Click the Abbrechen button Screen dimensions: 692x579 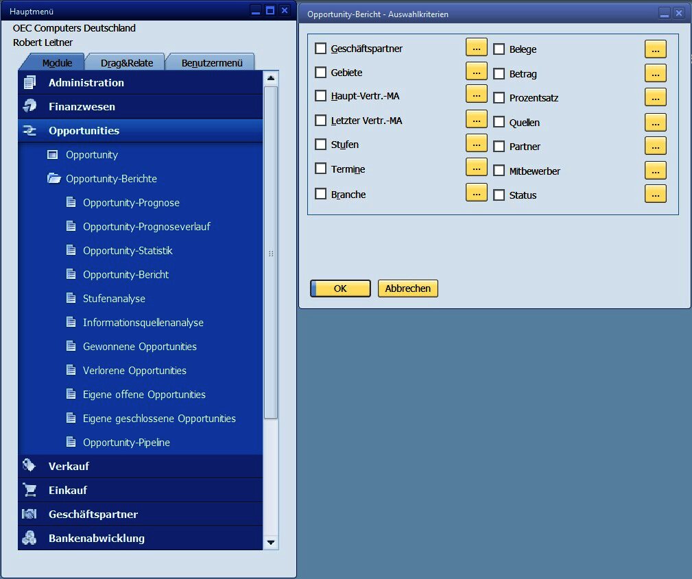click(407, 288)
